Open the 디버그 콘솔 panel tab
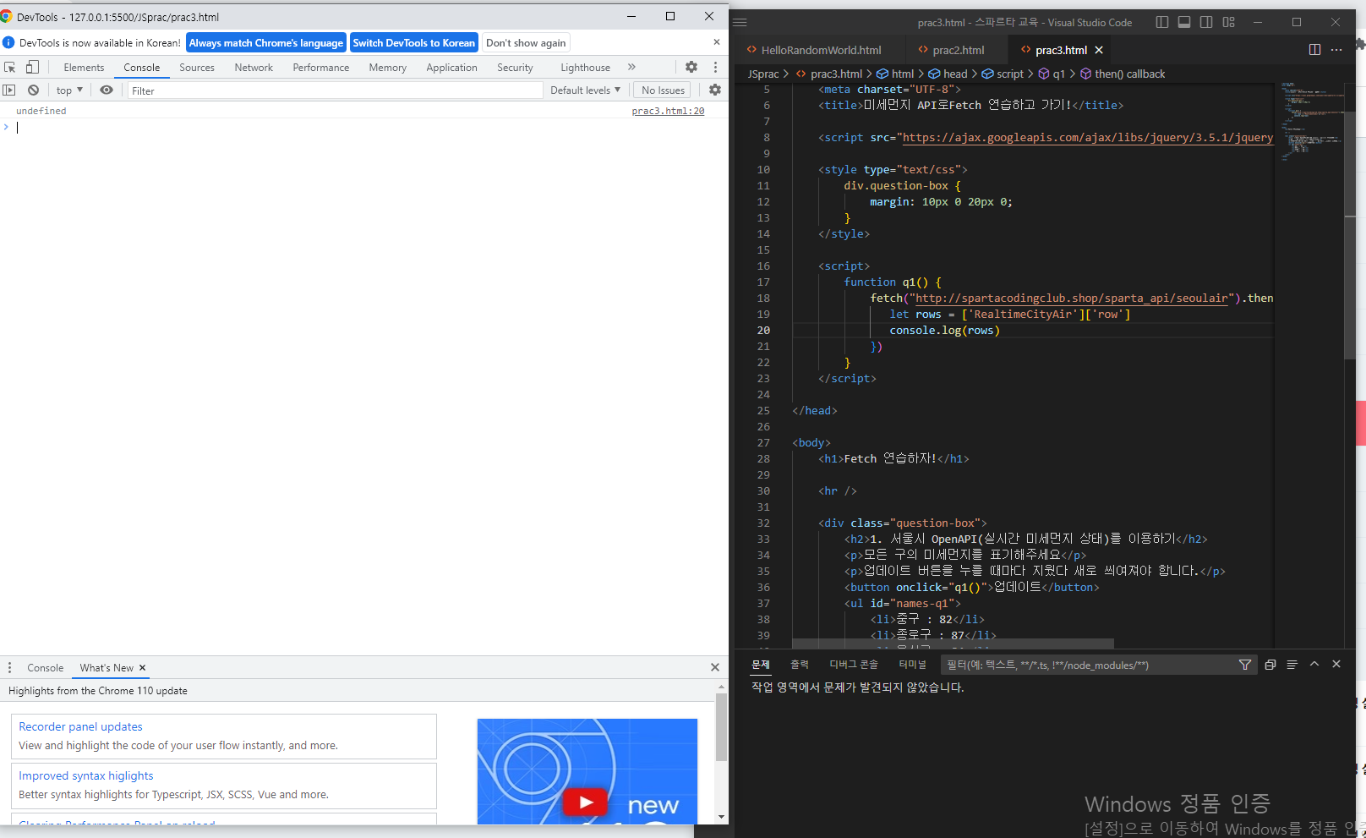 coord(854,665)
